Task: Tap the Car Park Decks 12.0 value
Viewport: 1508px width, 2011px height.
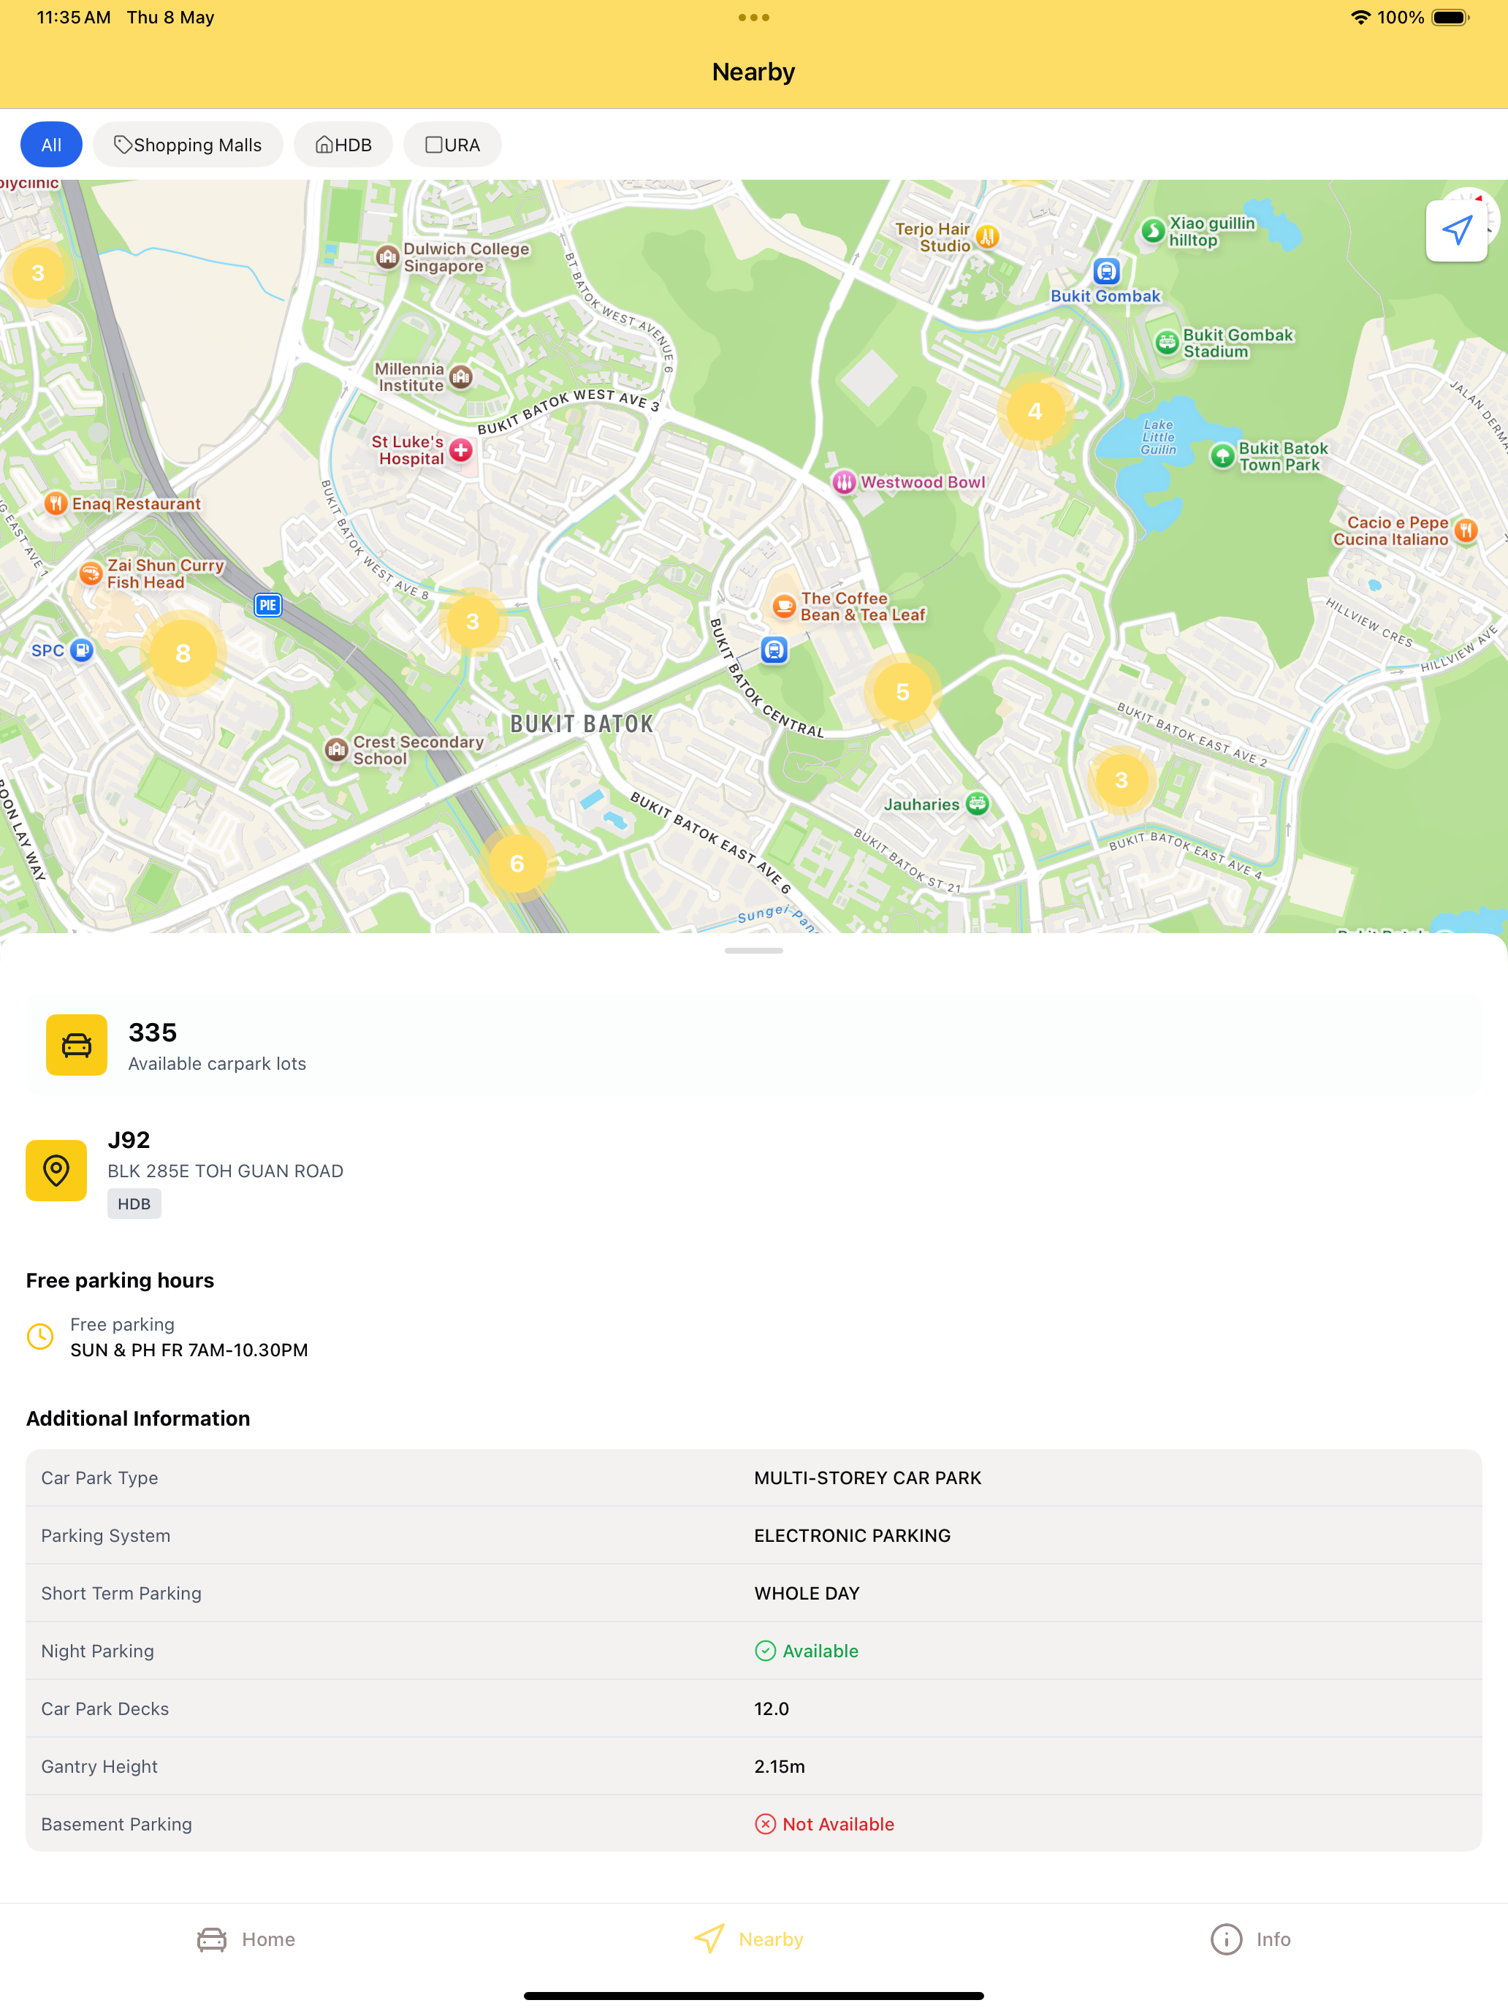Action: click(772, 1709)
